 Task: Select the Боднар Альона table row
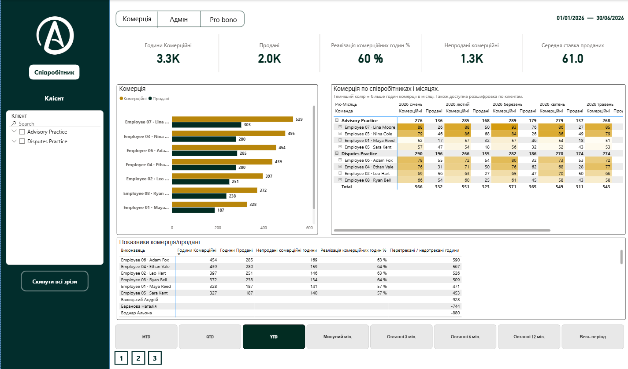pyautogui.click(x=291, y=313)
